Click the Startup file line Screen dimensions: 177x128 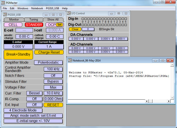(119, 76)
